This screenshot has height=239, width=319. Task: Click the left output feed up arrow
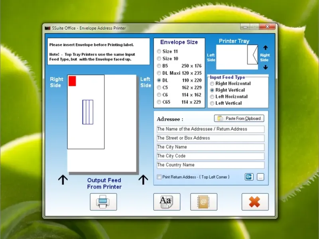tap(63, 180)
